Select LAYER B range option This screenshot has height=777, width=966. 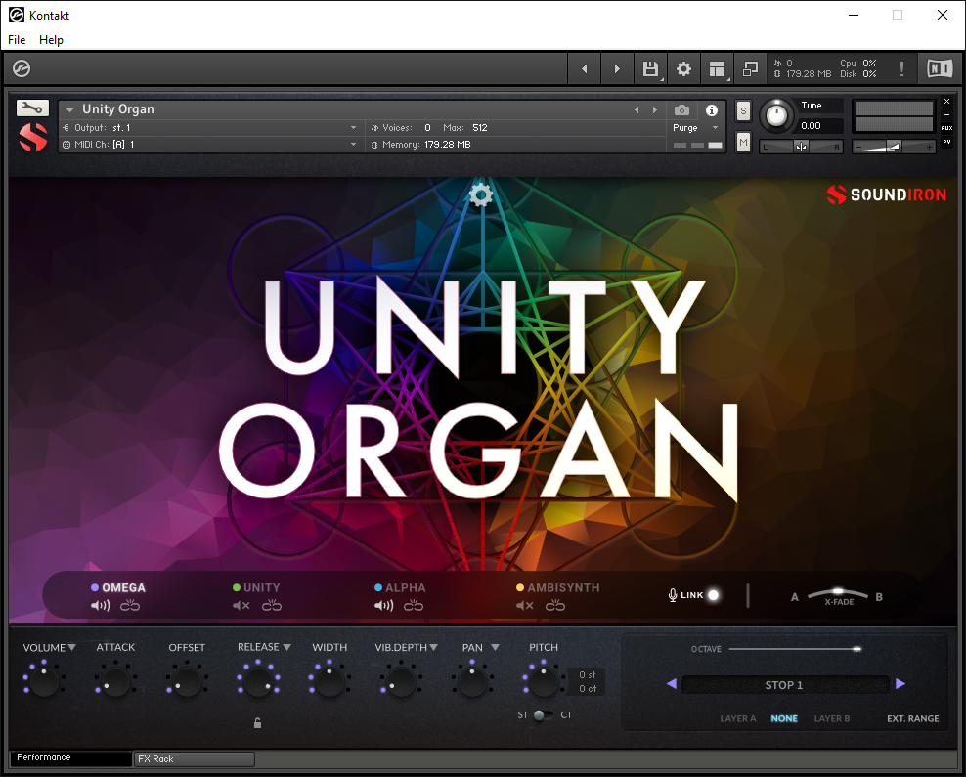[x=832, y=718]
